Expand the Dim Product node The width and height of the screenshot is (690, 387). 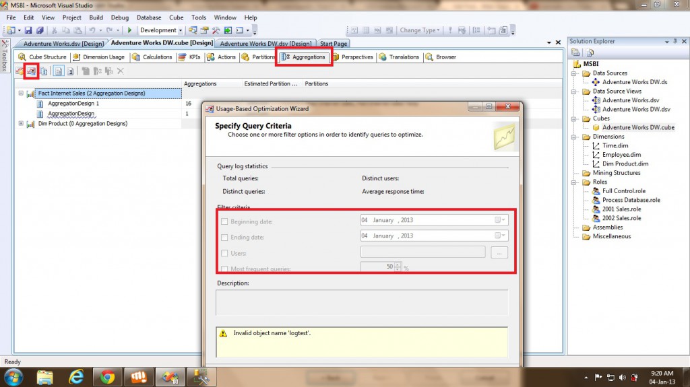tap(21, 124)
